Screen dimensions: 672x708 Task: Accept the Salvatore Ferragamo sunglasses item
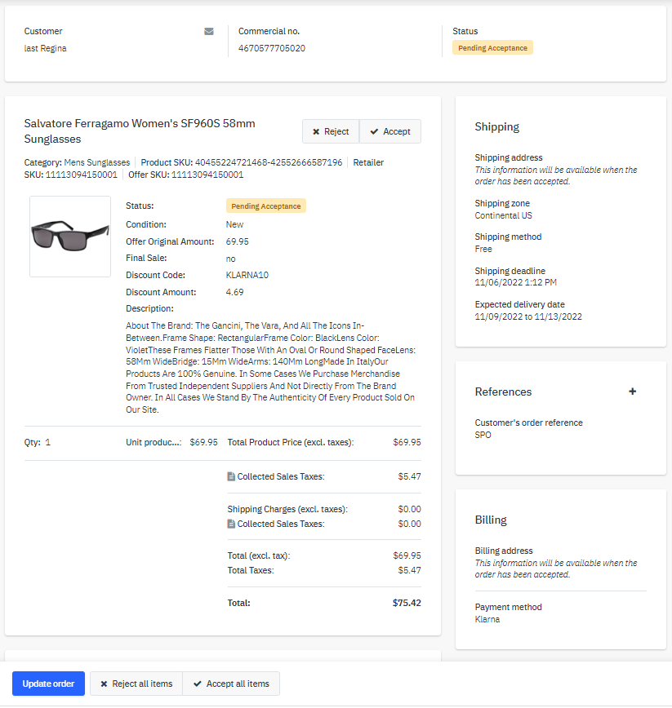[x=390, y=131]
